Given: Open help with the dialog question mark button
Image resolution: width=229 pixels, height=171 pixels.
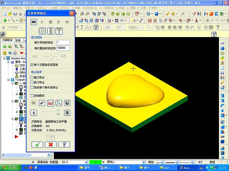Looking at the screenshot, I should [64, 144].
